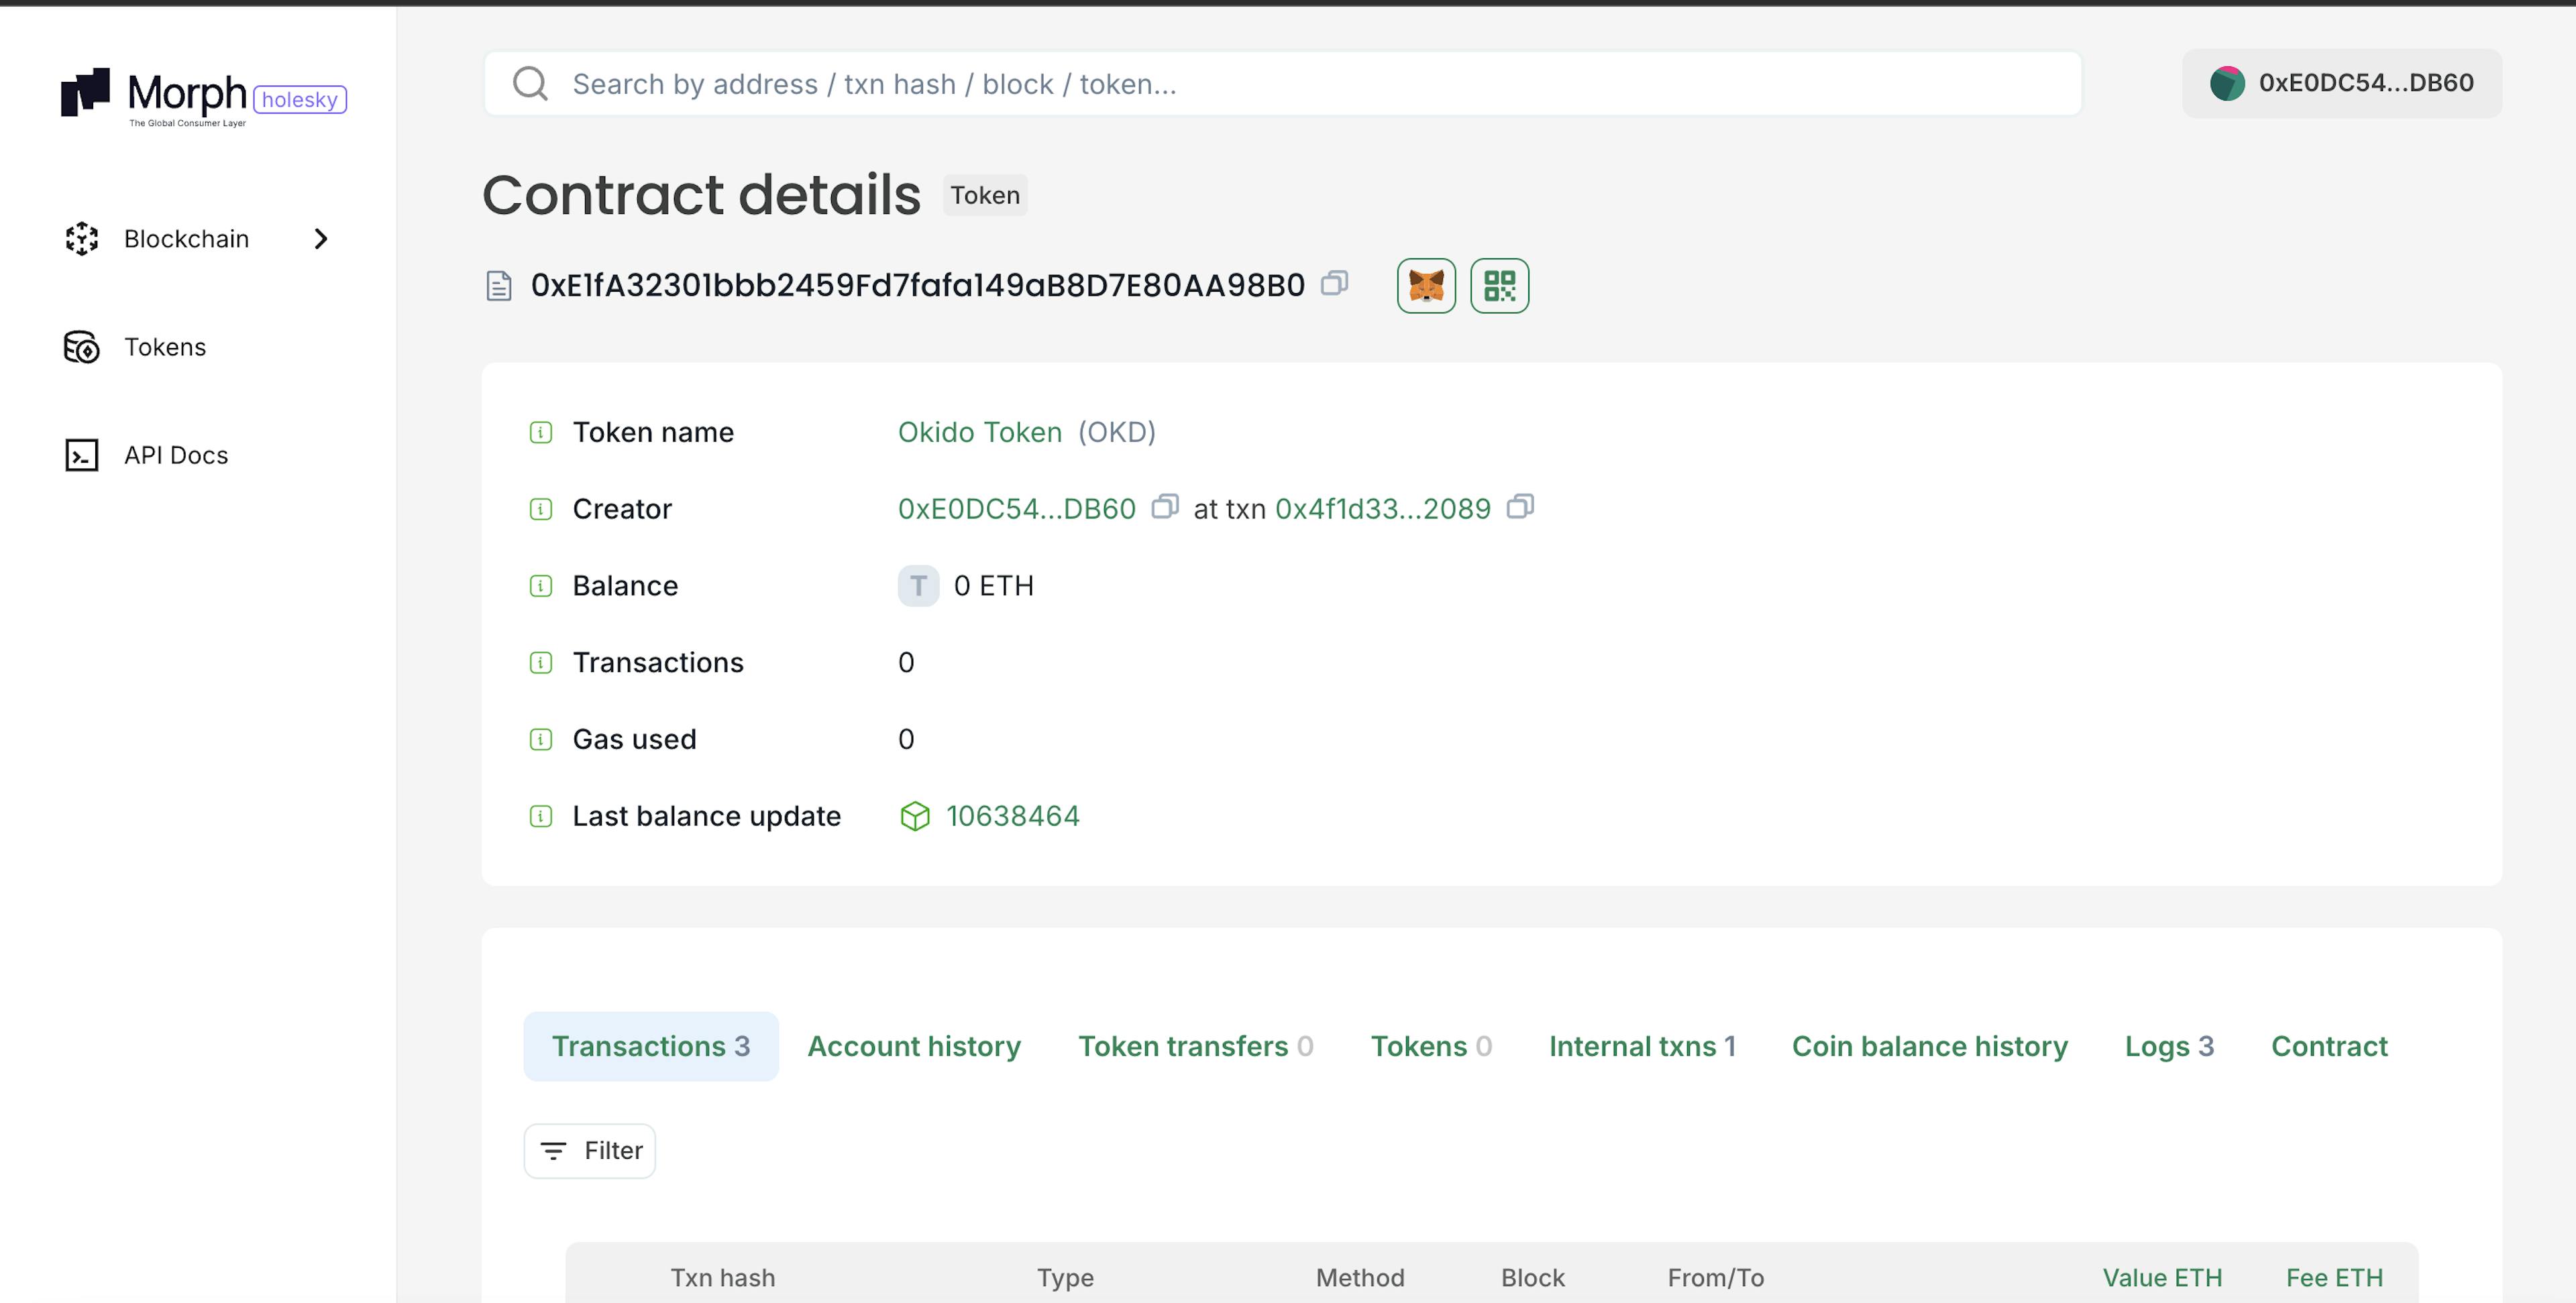Click the last balance update block number
The height and width of the screenshot is (1303, 2576).
coord(1014,814)
